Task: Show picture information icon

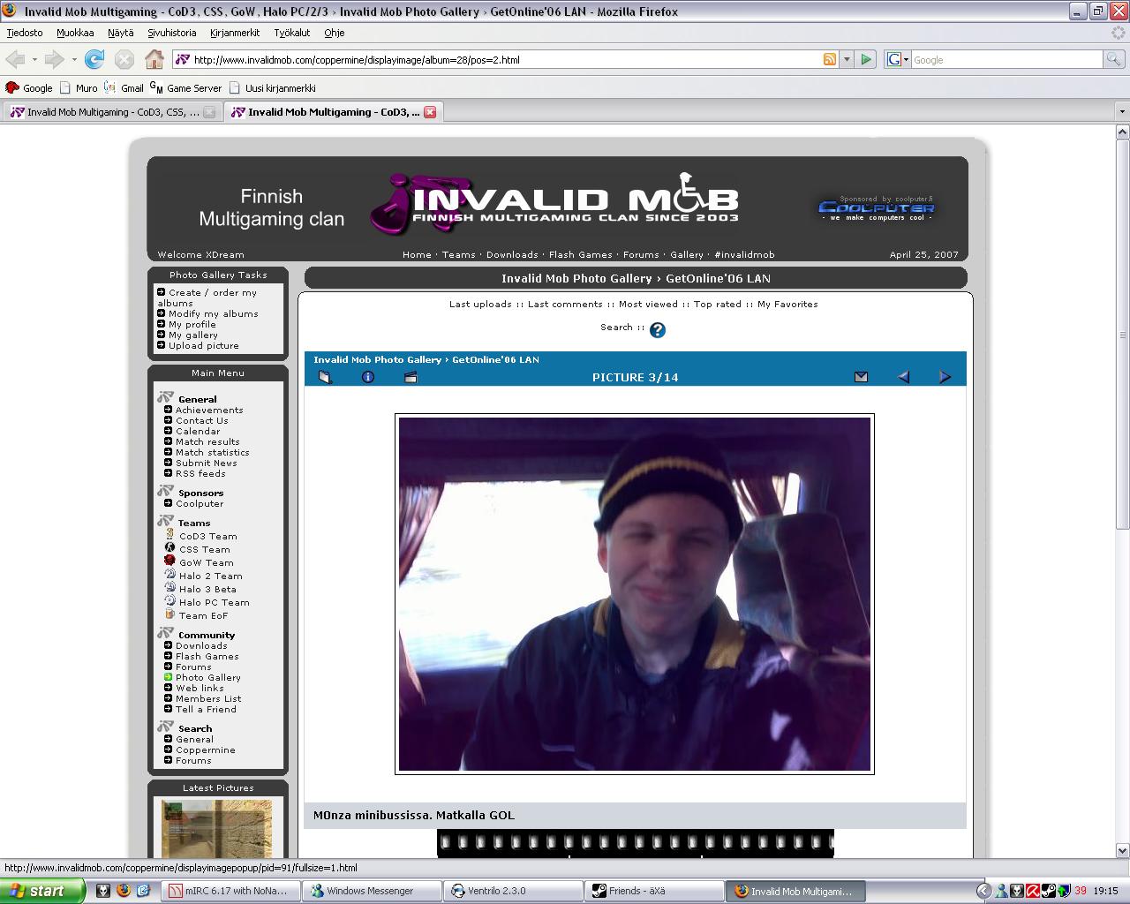Action: click(x=368, y=377)
